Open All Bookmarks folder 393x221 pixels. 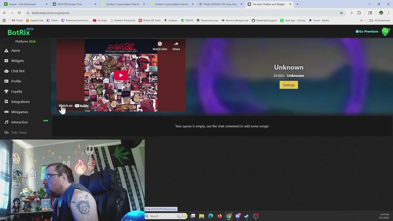(380, 21)
